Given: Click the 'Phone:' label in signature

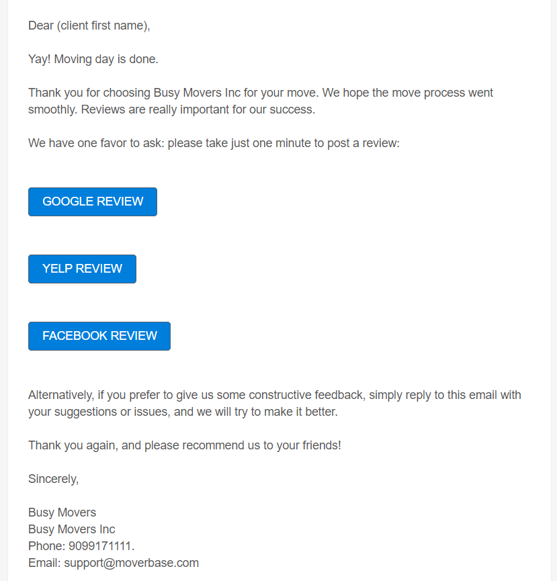Looking at the screenshot, I should (x=46, y=546).
